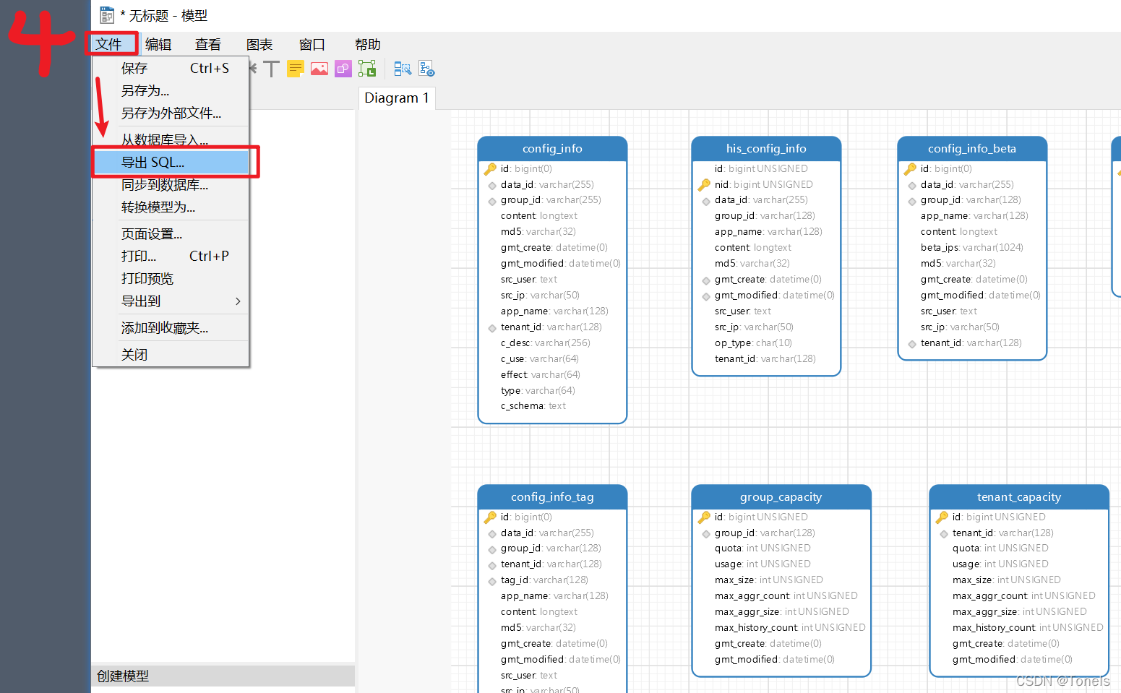
Task: Open the 编辑 menu
Action: click(x=158, y=44)
